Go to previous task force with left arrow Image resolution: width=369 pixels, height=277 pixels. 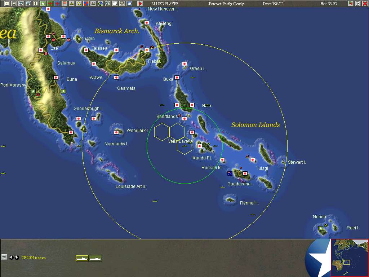(x=11, y=257)
